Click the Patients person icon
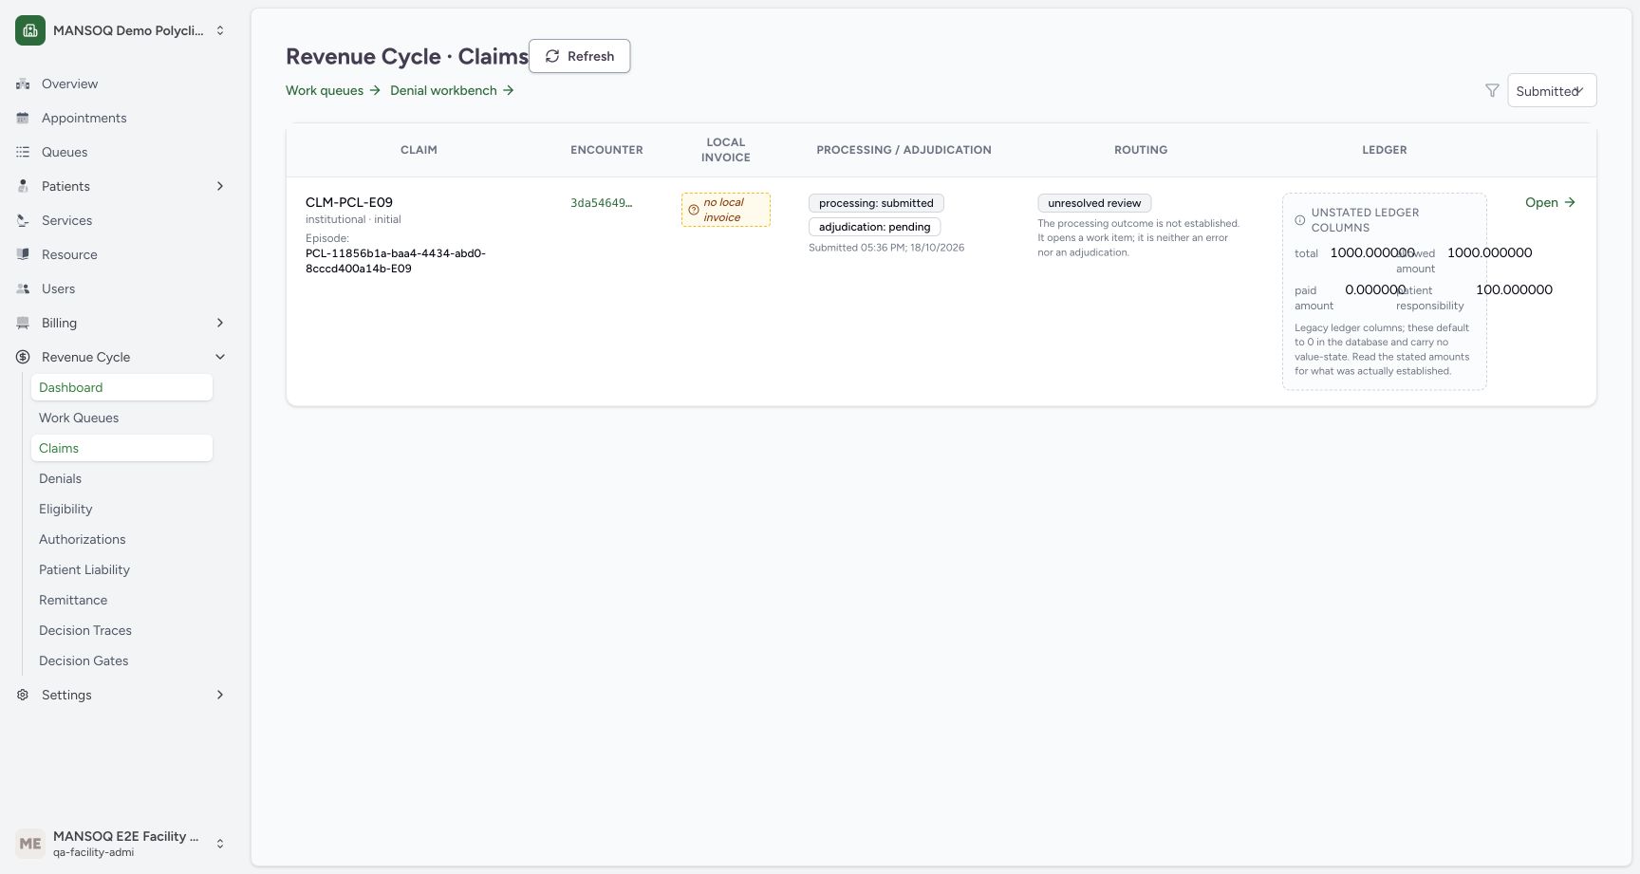 [23, 186]
